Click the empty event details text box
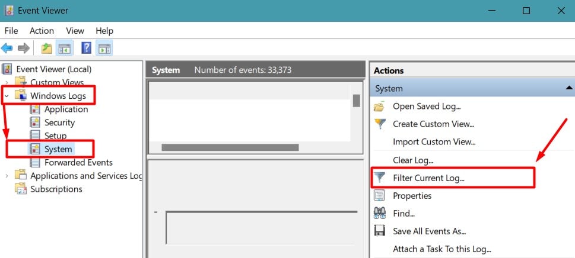This screenshot has height=258, width=575. [262, 227]
